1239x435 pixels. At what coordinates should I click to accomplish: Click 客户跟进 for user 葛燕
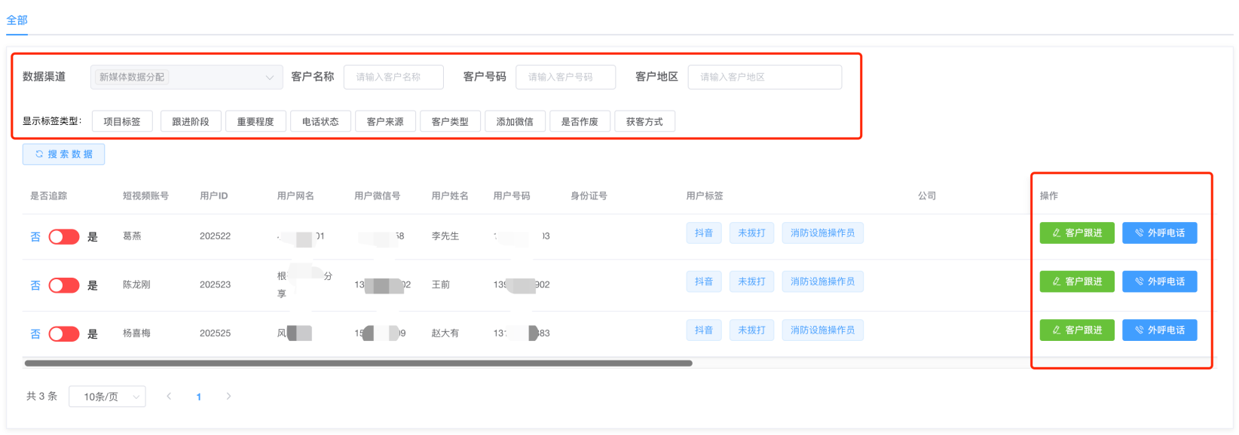click(x=1076, y=233)
